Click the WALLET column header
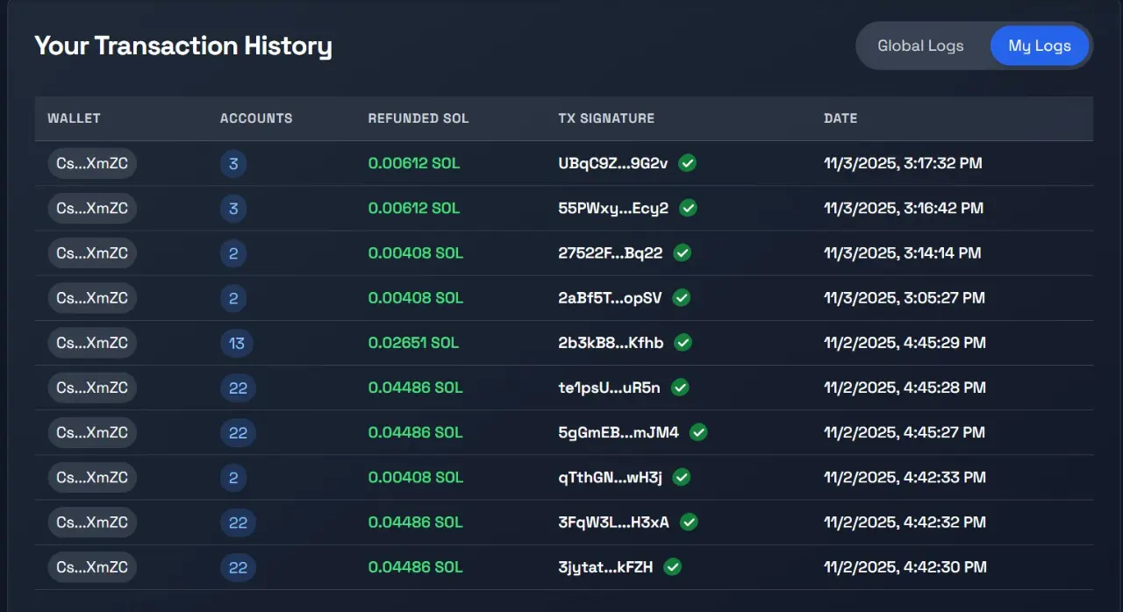This screenshot has width=1123, height=612. coord(74,118)
